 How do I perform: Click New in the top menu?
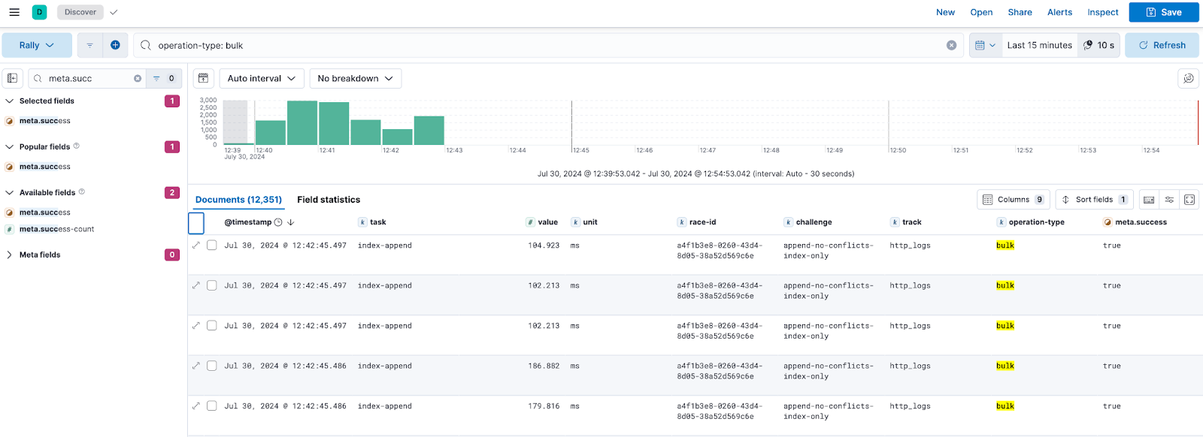(x=945, y=12)
